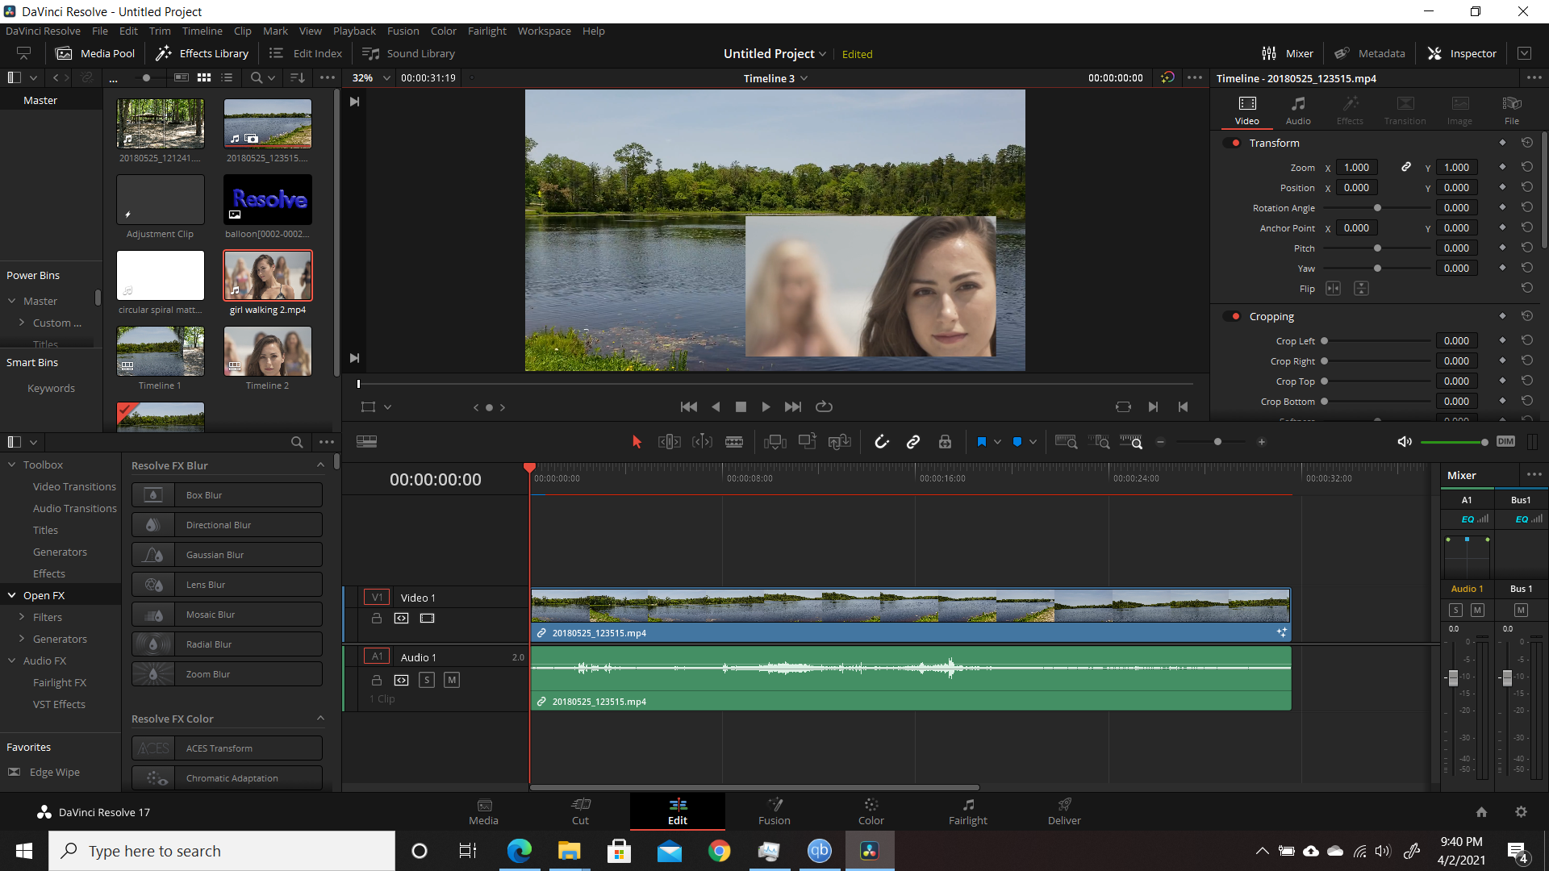Open the Playback menu
The image size is (1549, 871).
pos(354,31)
